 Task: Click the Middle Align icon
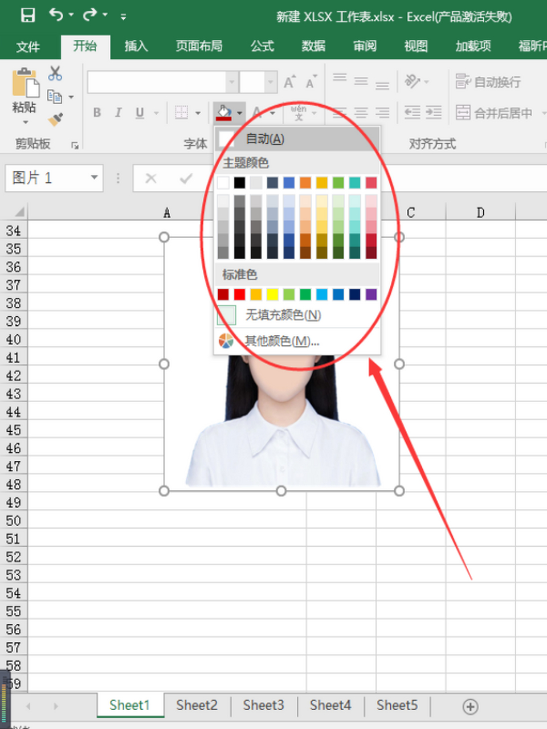[x=361, y=81]
